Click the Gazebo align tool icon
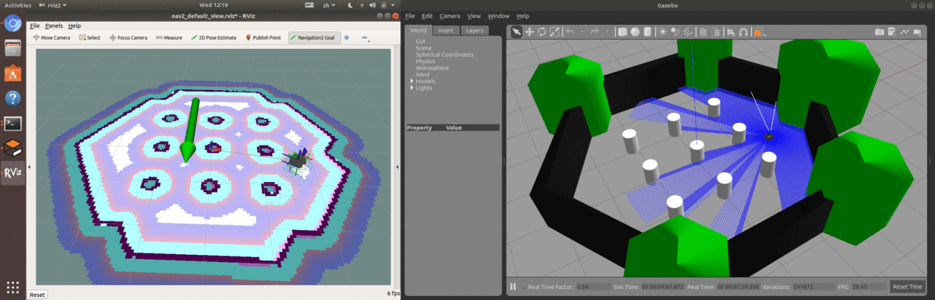Image resolution: width=935 pixels, height=300 pixels. (x=731, y=32)
